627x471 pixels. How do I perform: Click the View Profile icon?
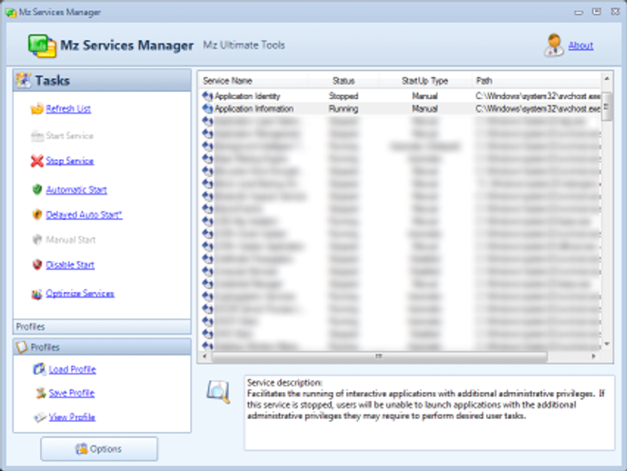click(40, 417)
